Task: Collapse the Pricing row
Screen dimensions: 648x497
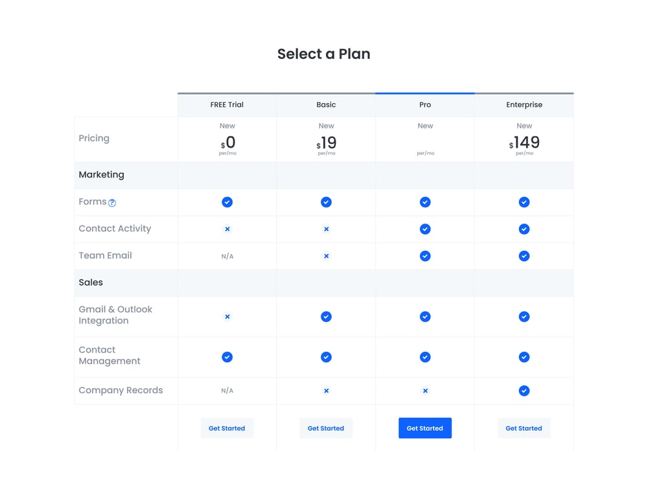Action: click(94, 138)
